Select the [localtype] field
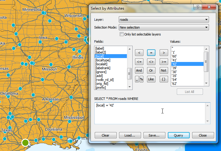The height and width of the screenshot is (151, 221). [x=111, y=60]
